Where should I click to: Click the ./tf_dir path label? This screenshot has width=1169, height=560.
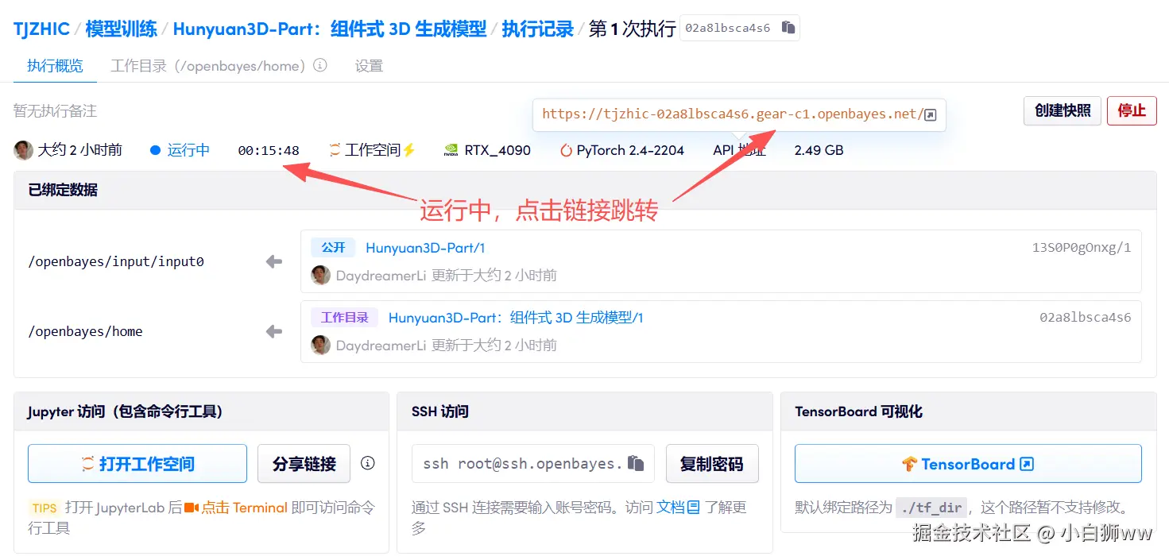coord(931,508)
